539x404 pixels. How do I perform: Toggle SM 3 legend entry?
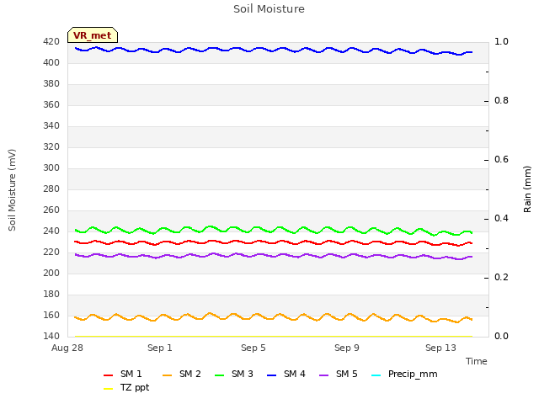[234, 374]
